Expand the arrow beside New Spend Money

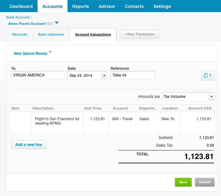50,52
